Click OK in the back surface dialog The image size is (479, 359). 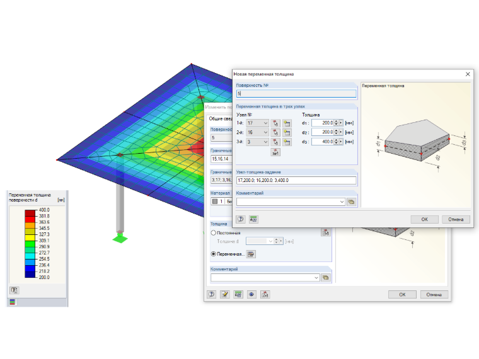[402, 295]
